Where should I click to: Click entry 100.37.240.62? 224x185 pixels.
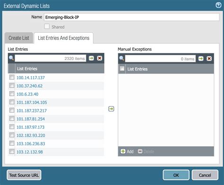click(x=30, y=86)
